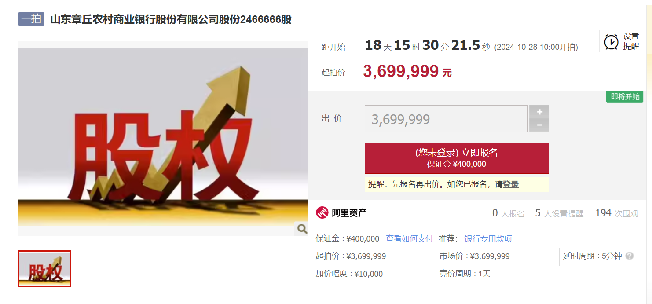Viewport: 652px width, 304px height.
Task: Open the help icon beside 延时周期 5分钟
Action: pyautogui.click(x=630, y=256)
